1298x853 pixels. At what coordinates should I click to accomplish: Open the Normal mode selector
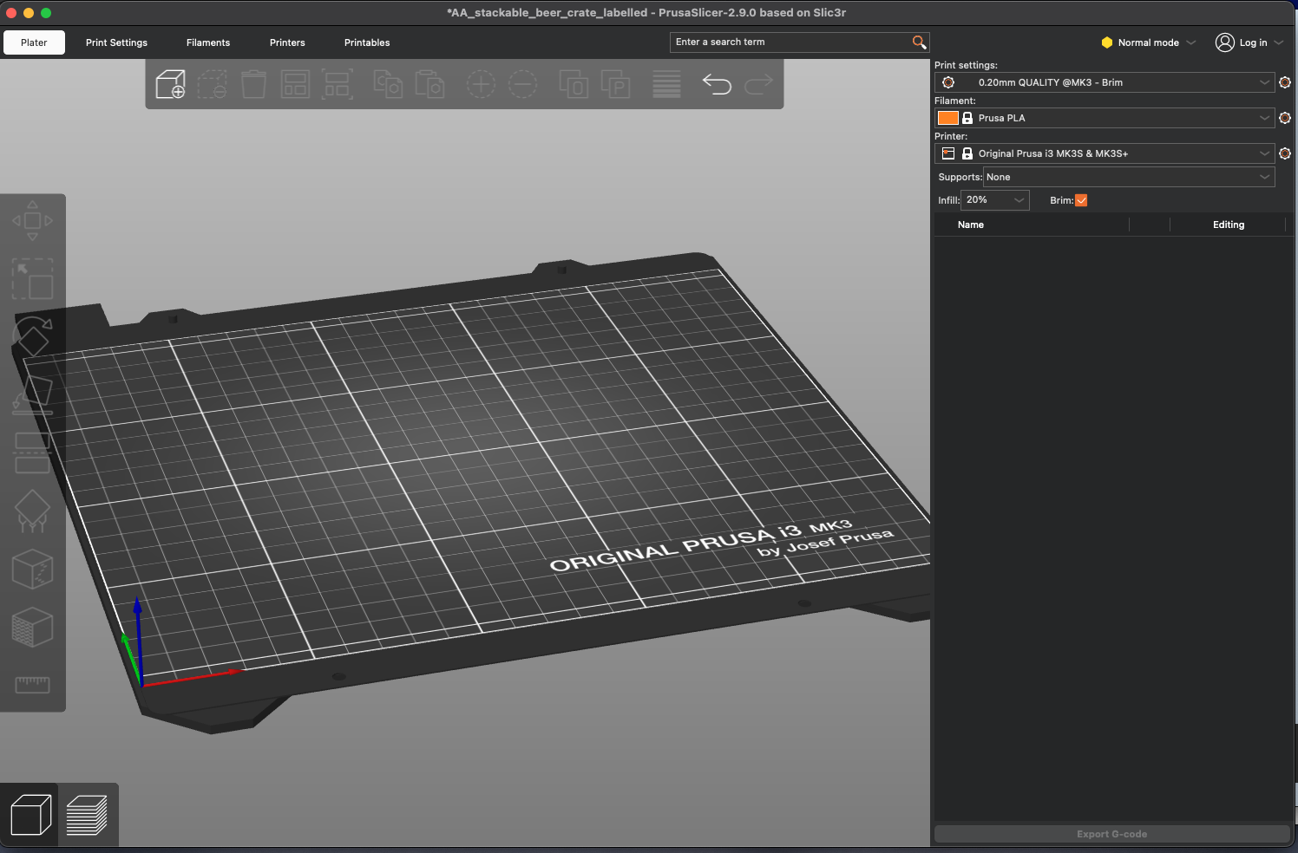tap(1148, 42)
